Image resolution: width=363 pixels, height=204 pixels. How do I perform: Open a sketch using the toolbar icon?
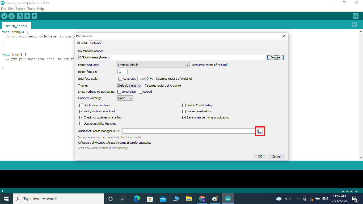[27, 16]
